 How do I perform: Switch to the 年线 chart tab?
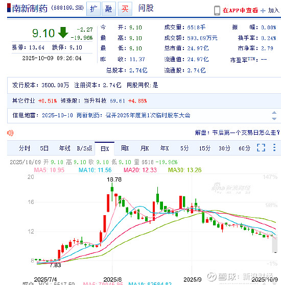(x=64, y=148)
